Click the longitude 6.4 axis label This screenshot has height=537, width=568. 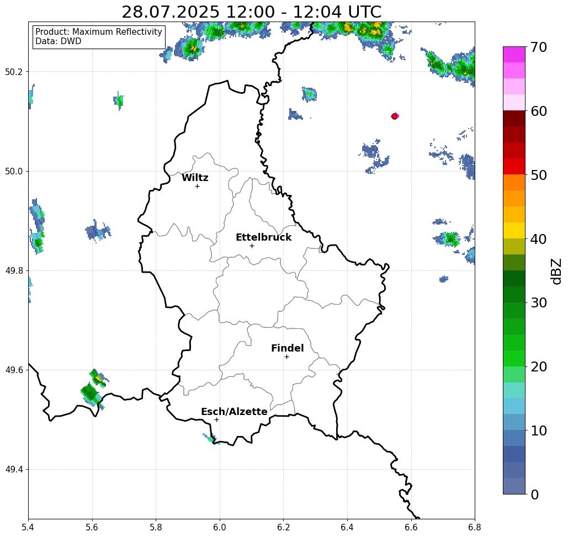[x=347, y=527]
